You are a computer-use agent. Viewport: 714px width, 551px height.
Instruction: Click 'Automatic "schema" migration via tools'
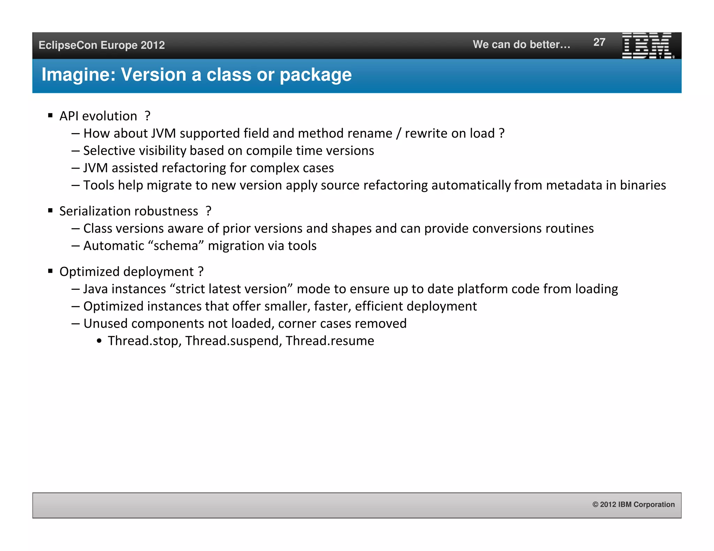click(200, 246)
